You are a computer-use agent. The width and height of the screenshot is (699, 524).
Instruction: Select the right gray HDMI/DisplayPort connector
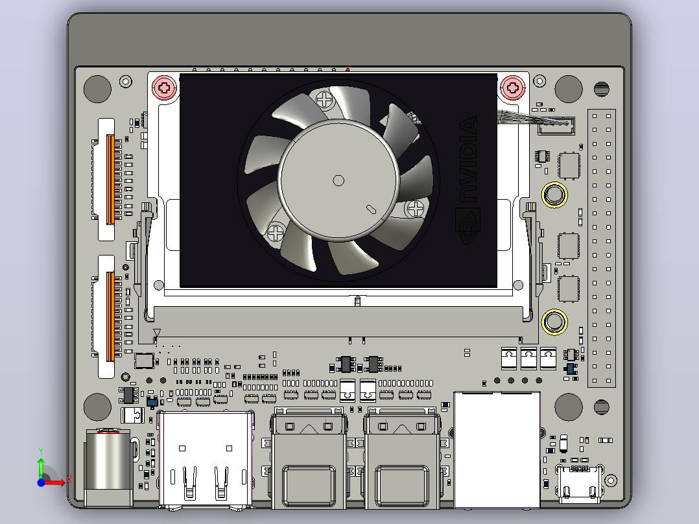point(402,458)
